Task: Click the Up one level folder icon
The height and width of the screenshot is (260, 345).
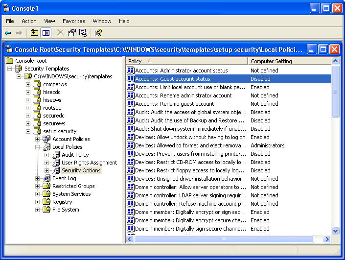Action: (x=34, y=33)
